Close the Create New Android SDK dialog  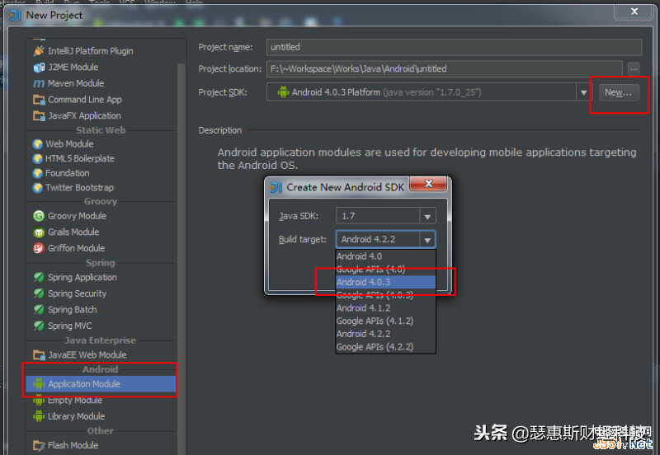click(428, 184)
